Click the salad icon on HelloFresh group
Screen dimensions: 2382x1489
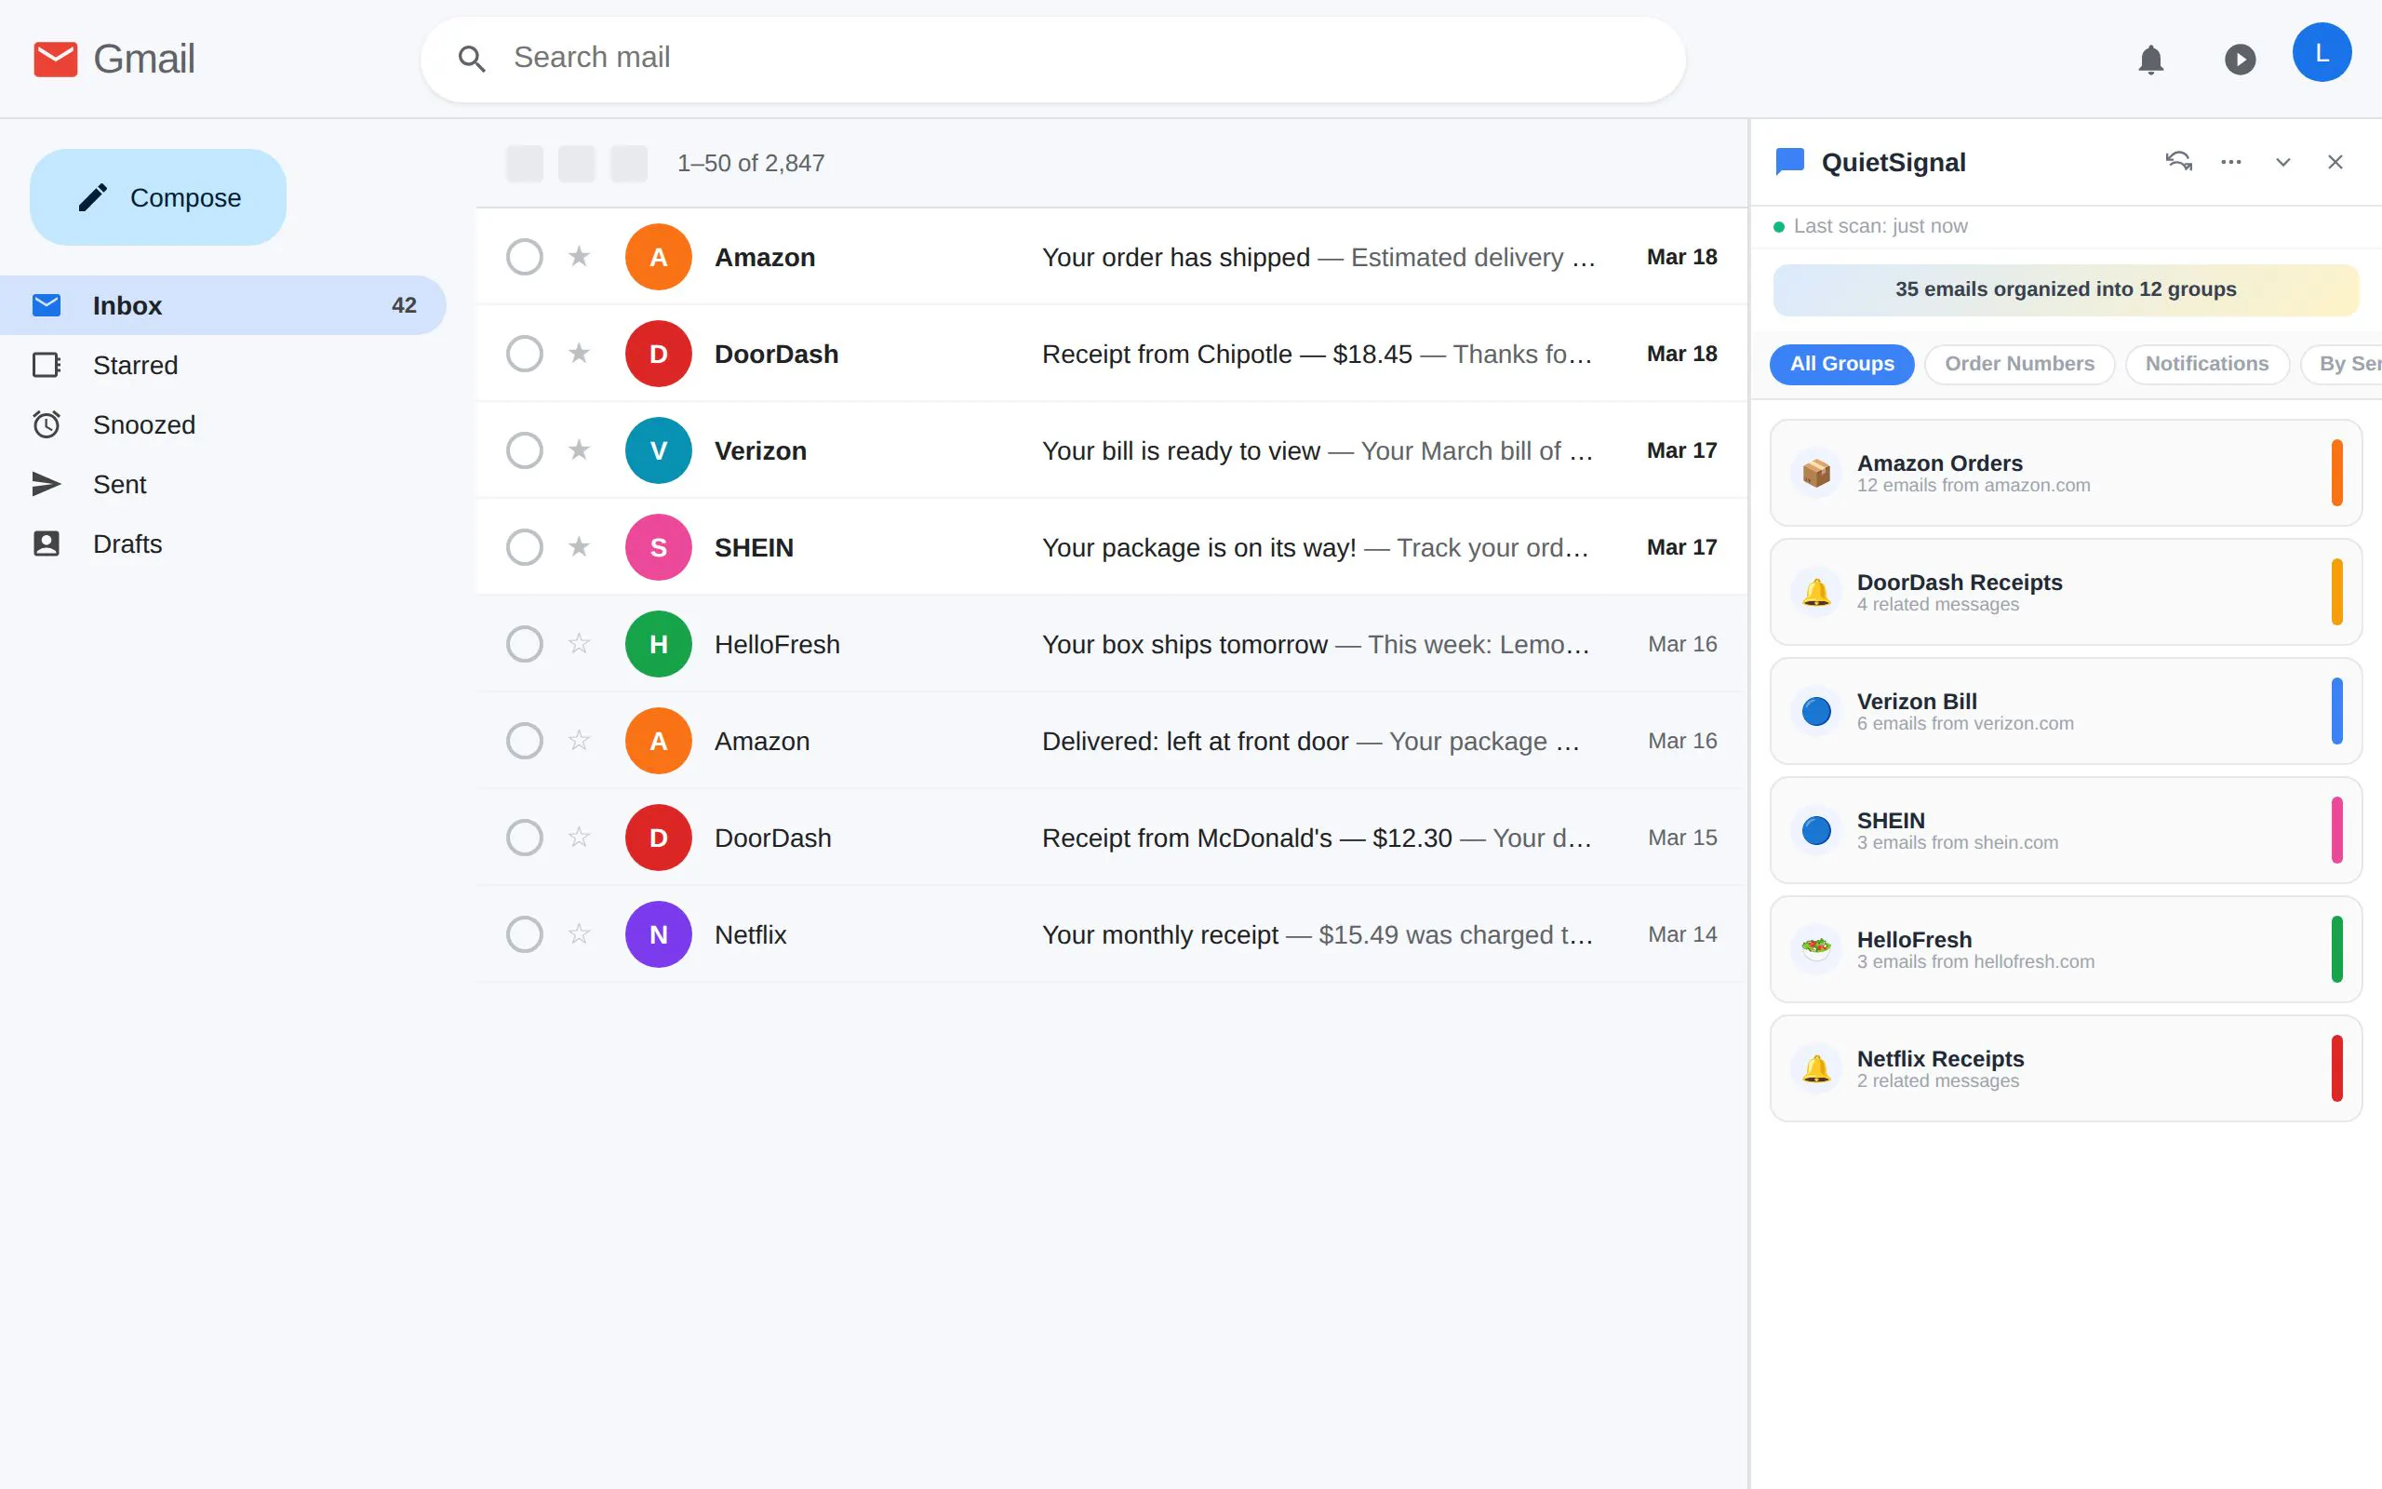[1816, 949]
